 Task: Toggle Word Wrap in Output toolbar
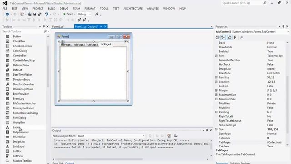pos(176,136)
